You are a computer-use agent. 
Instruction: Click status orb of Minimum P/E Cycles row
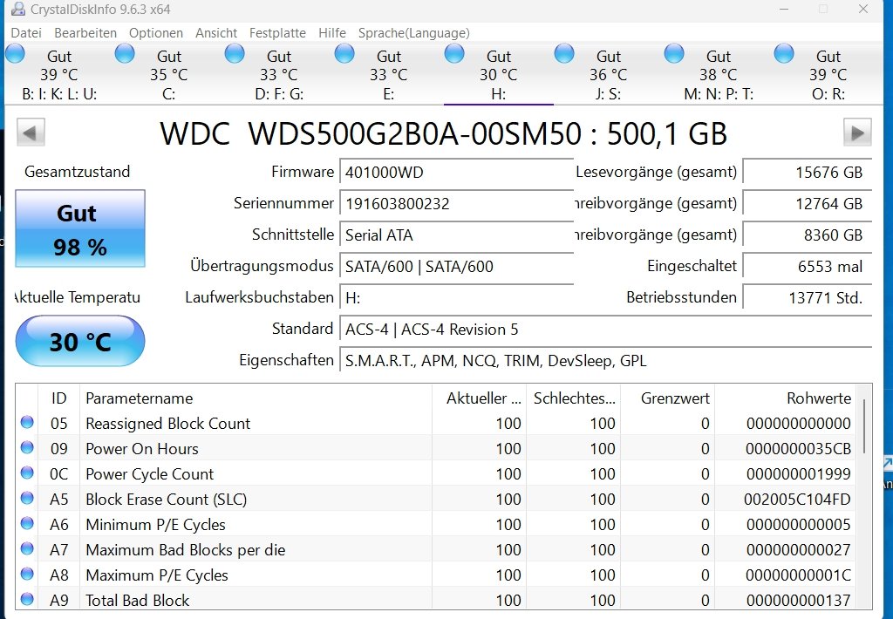pyautogui.click(x=27, y=523)
